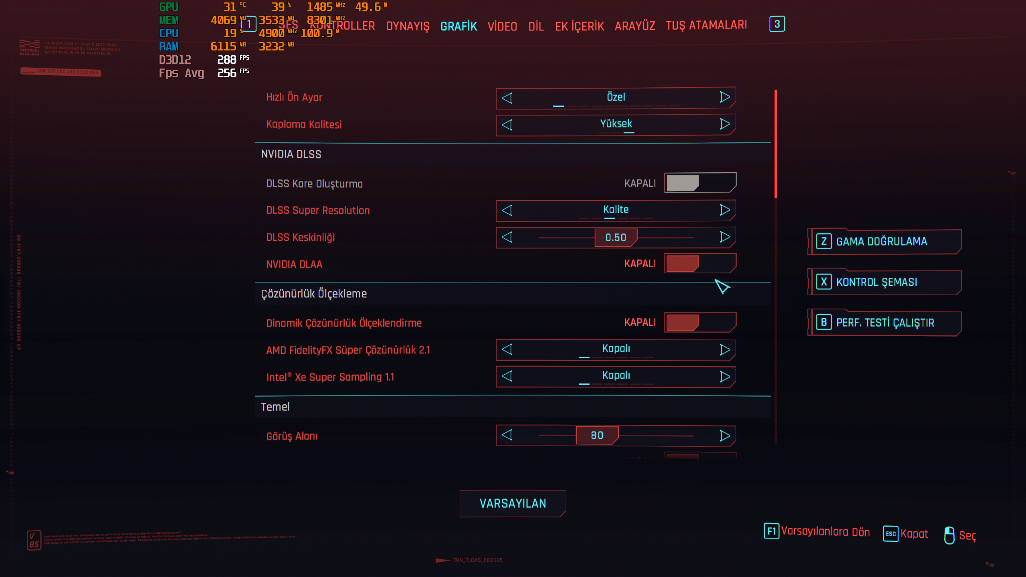Click the 3 key icon right of the tabs
Image resolution: width=1026 pixels, height=577 pixels.
pos(777,24)
